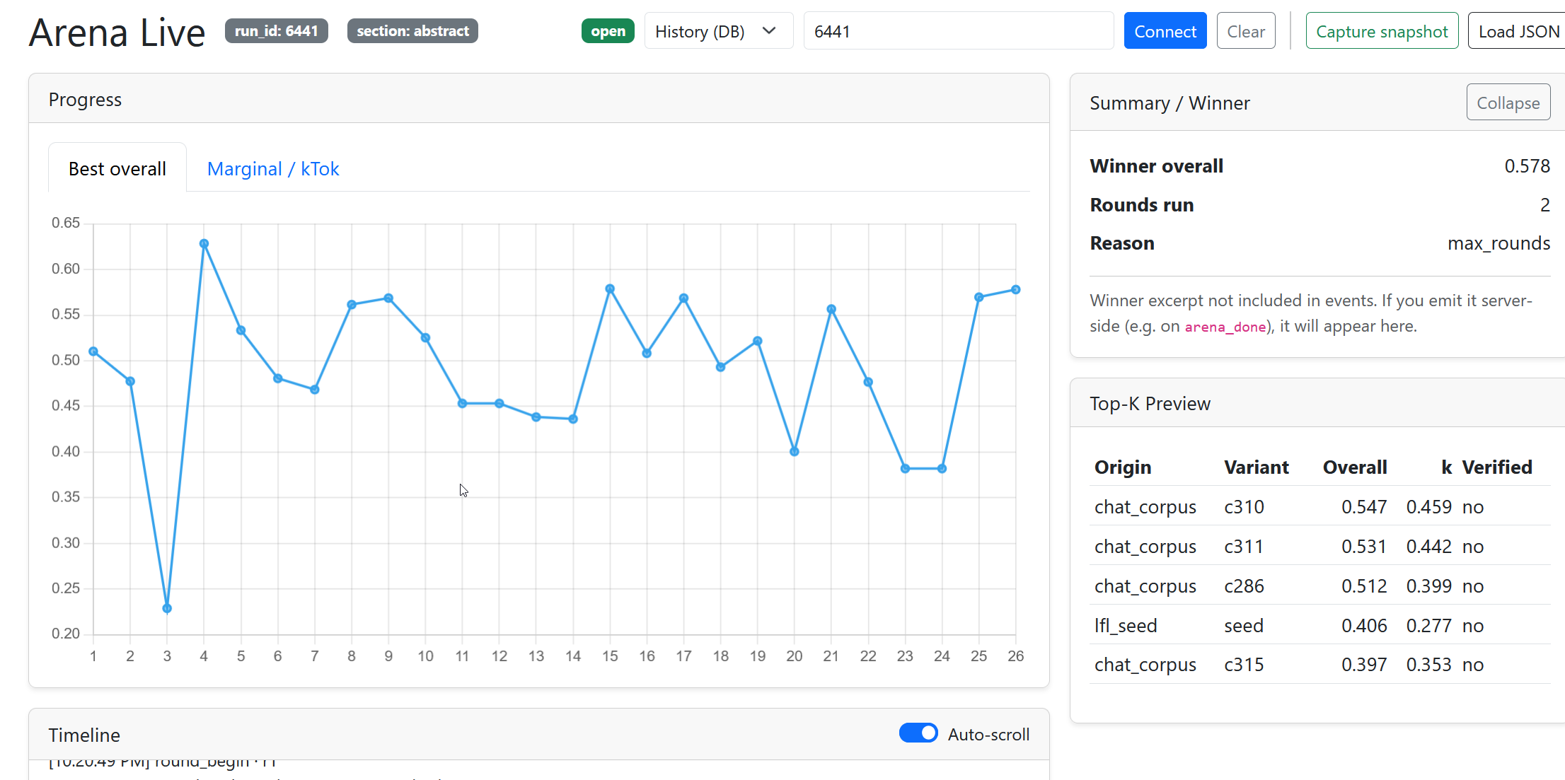Screen dimensions: 1565x780
Task: Click the run_id: 6441 badge
Action: coord(277,31)
